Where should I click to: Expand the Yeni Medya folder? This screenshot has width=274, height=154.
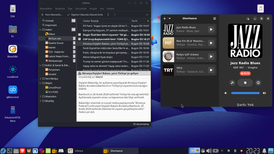pos(41,79)
